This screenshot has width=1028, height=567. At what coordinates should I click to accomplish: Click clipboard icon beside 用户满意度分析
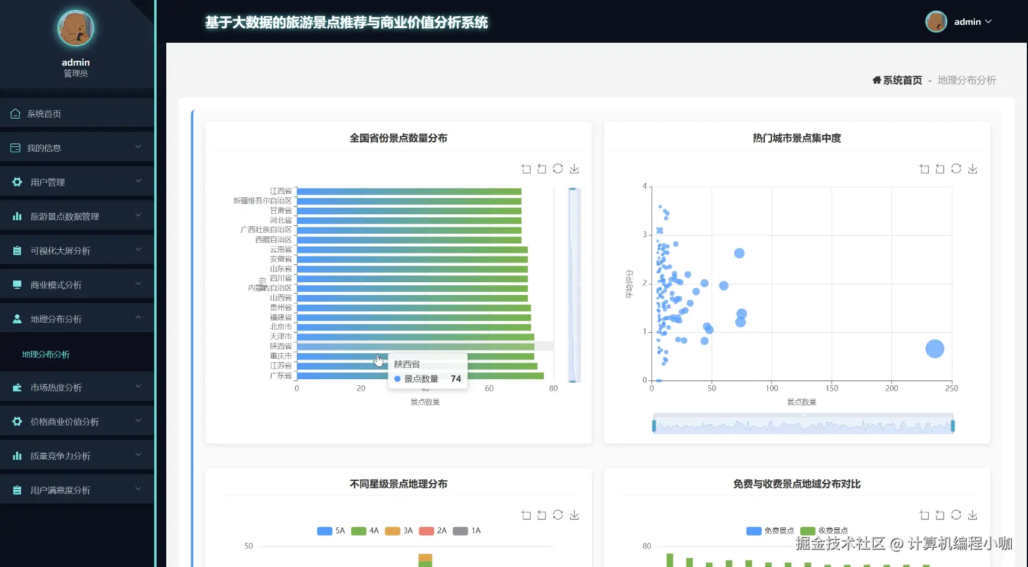(x=17, y=490)
